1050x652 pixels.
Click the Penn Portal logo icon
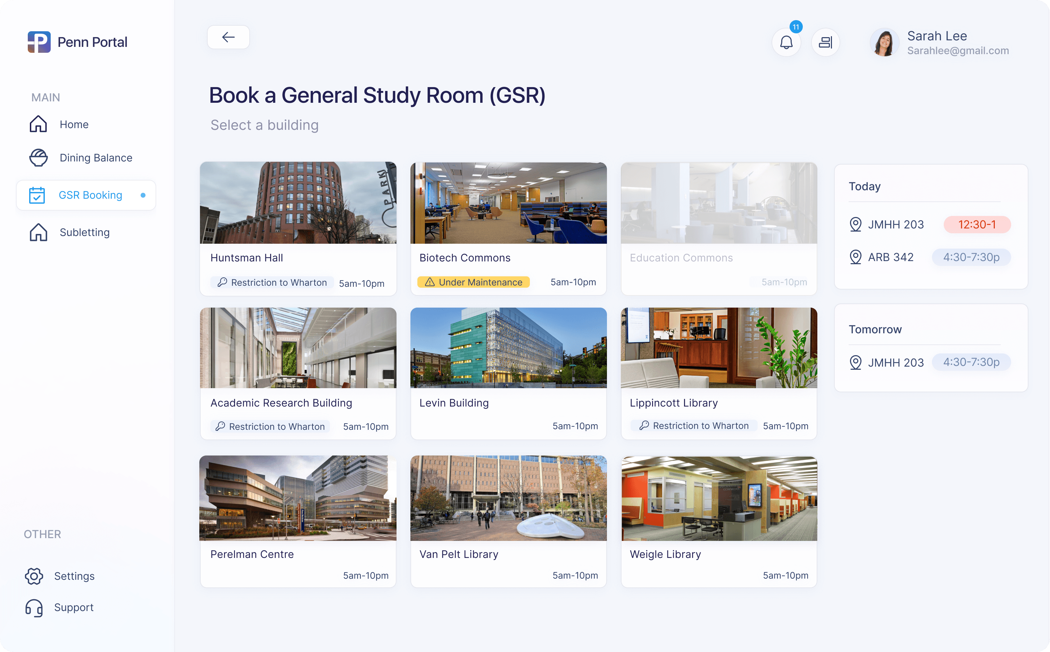click(x=39, y=42)
